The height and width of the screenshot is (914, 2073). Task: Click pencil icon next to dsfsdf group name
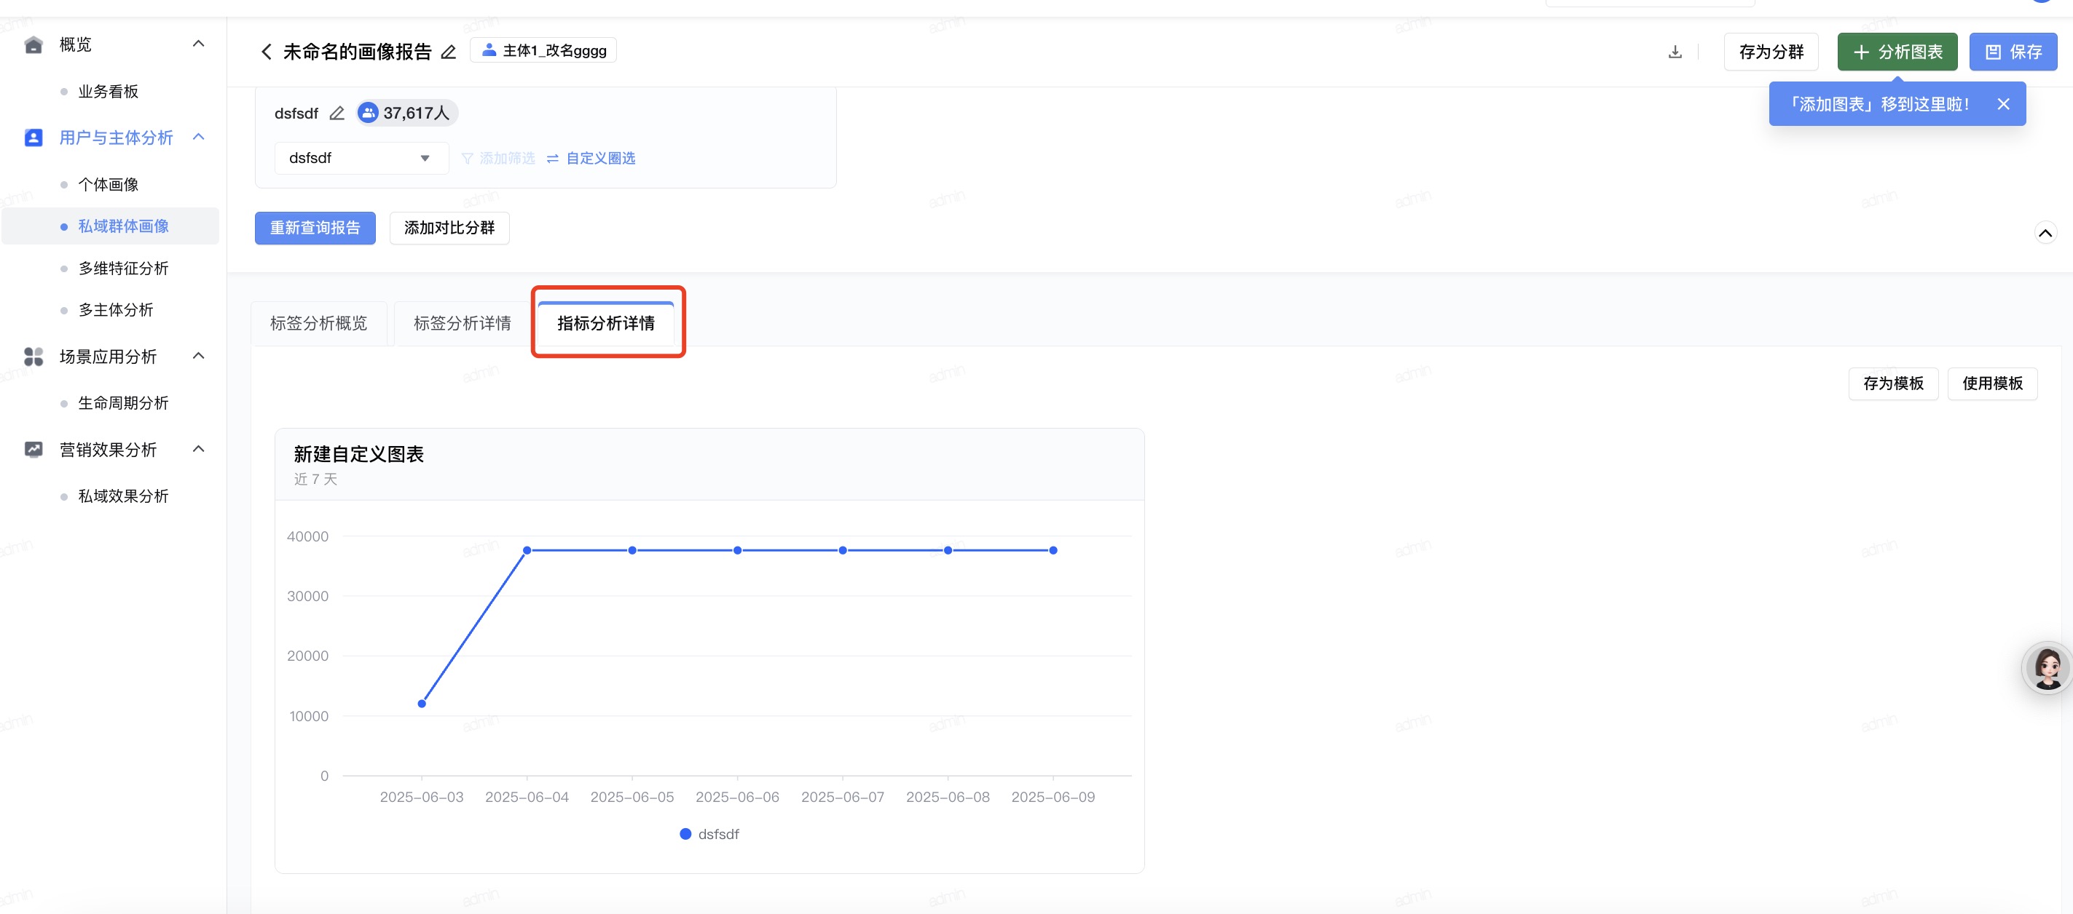(337, 114)
